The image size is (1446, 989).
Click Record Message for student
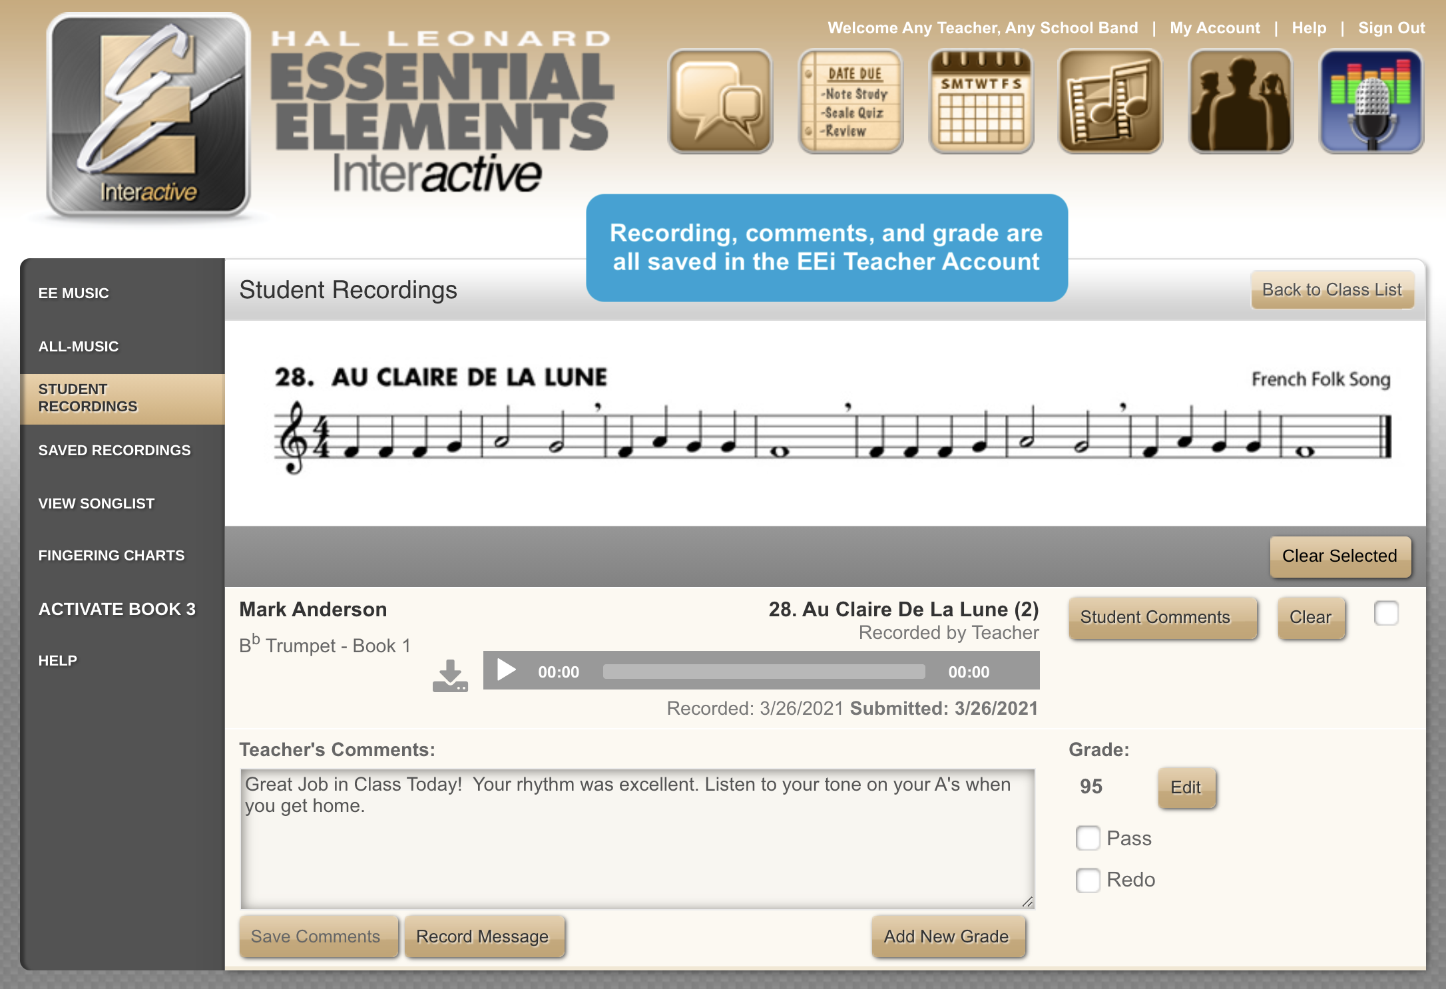click(x=483, y=935)
